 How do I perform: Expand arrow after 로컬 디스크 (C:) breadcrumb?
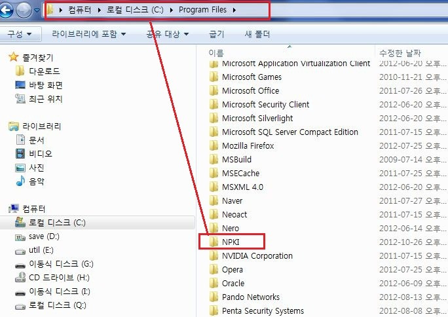point(172,10)
